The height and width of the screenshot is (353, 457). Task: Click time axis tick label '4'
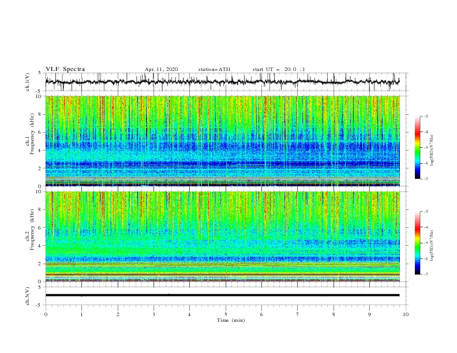[189, 314]
